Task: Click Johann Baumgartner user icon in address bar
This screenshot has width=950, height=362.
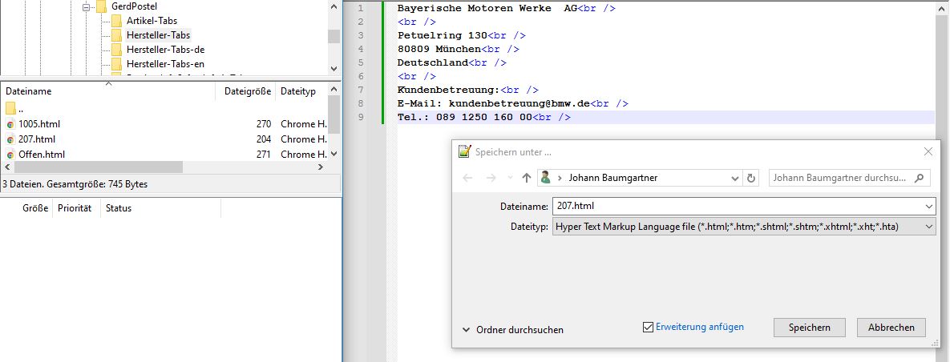Action: 545,178
